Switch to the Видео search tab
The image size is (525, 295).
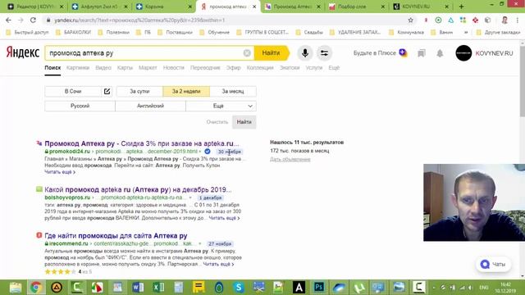pyautogui.click(x=103, y=67)
